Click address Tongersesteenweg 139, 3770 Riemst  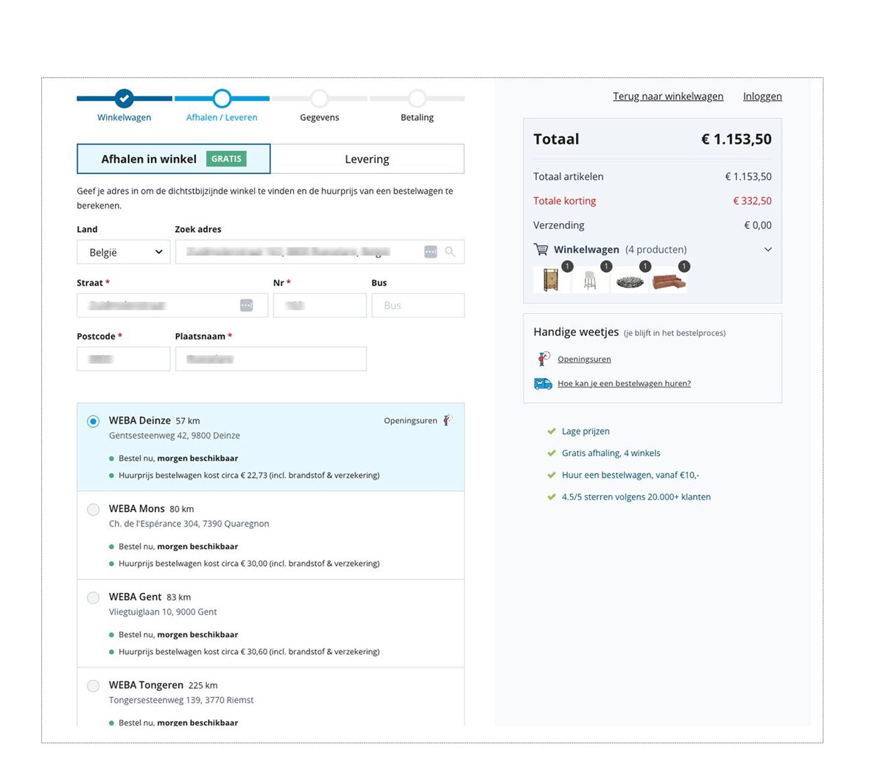(181, 700)
